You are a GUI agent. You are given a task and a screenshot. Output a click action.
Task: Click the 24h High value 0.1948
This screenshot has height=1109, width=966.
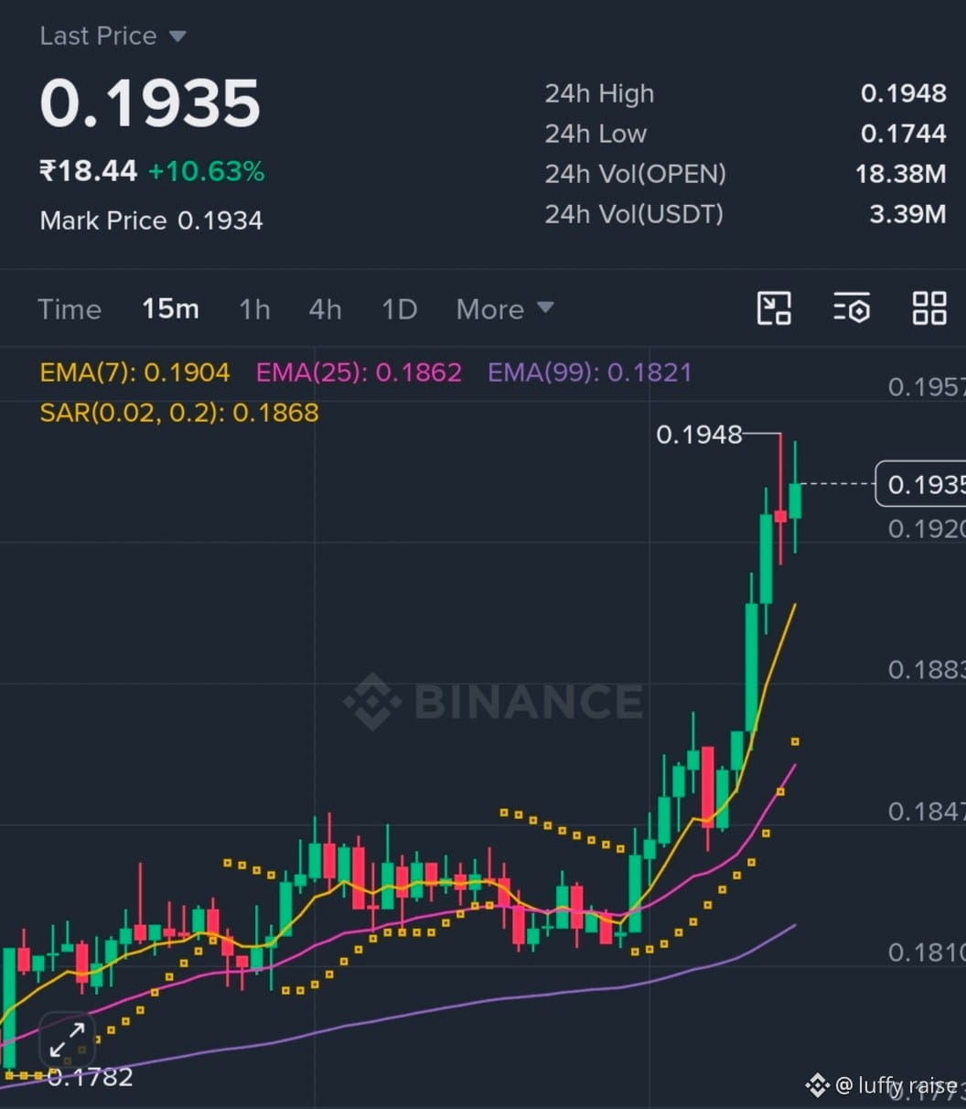[903, 93]
